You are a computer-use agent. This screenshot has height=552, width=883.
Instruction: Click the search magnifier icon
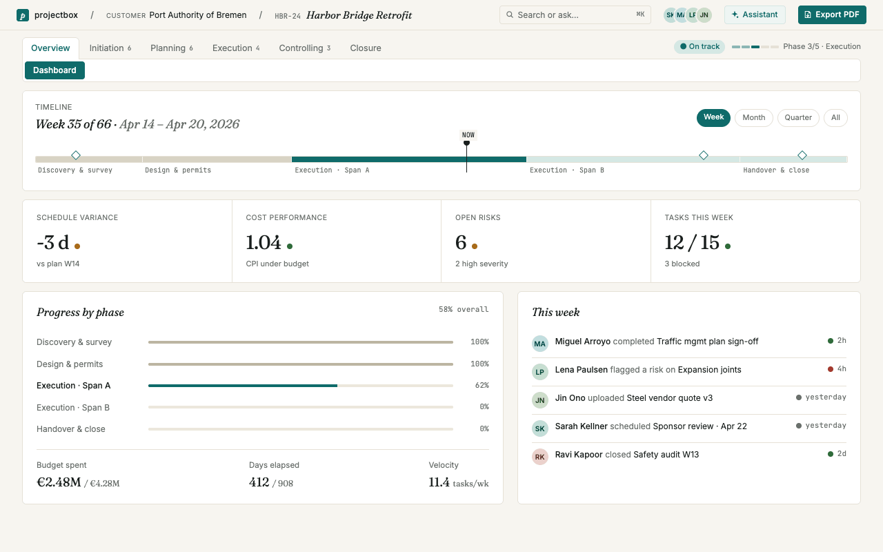510,15
